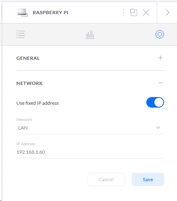Open the Network LAN dropdown

pos(90,127)
